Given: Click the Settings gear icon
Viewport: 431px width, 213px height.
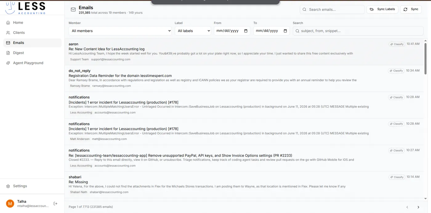Looking at the screenshot, I should click(x=8, y=186).
